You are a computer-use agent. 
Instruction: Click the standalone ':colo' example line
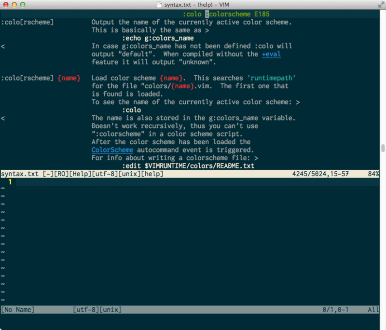(131, 110)
